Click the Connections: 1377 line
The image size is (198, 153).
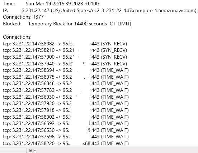23,17
